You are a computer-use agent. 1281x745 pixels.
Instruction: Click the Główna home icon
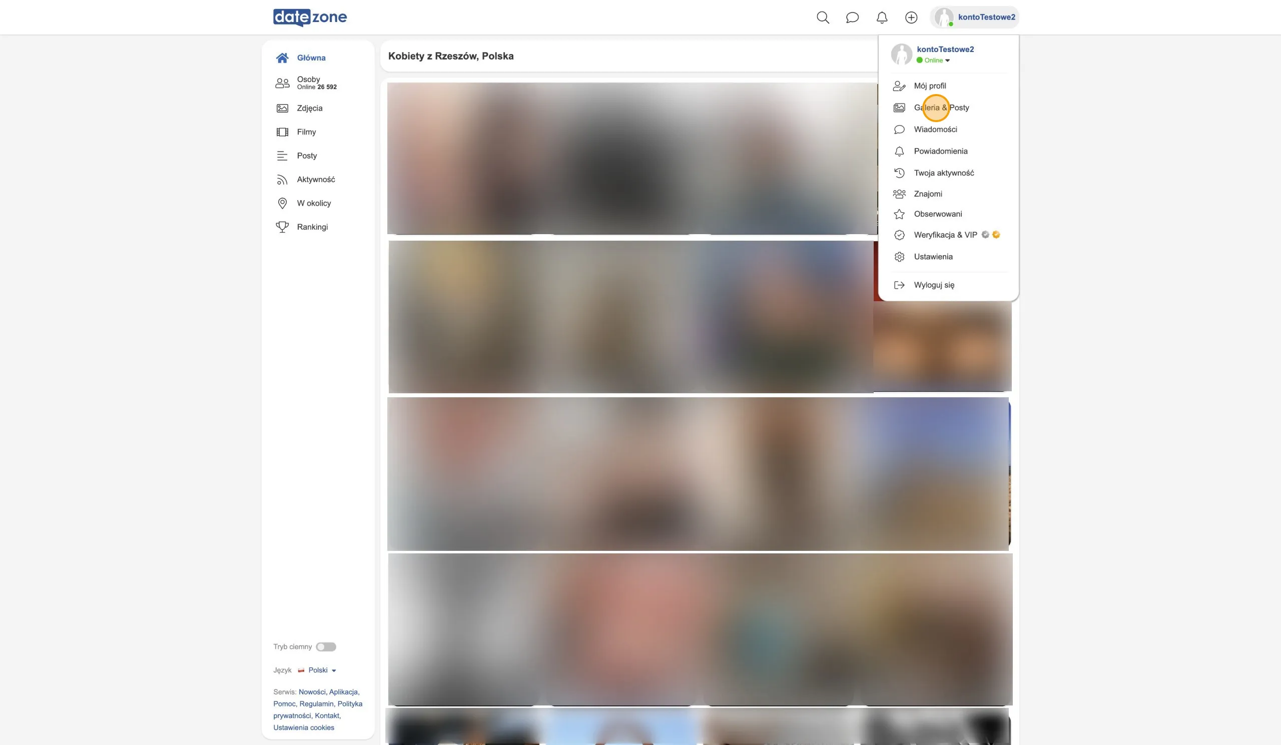pyautogui.click(x=282, y=58)
